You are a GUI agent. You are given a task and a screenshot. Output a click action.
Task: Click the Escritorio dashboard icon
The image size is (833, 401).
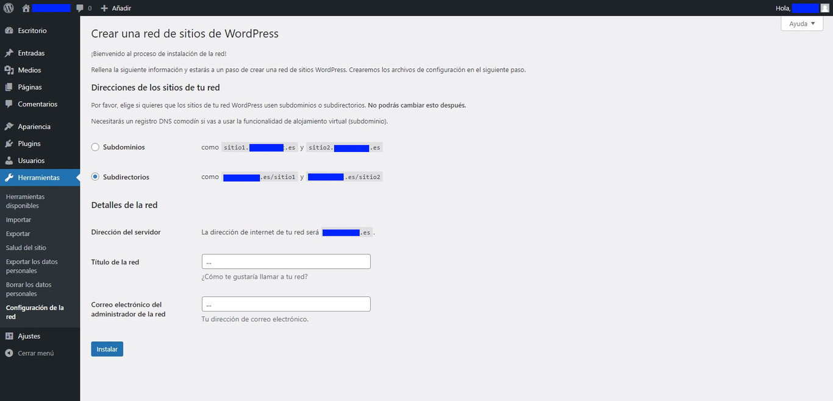[x=9, y=30]
